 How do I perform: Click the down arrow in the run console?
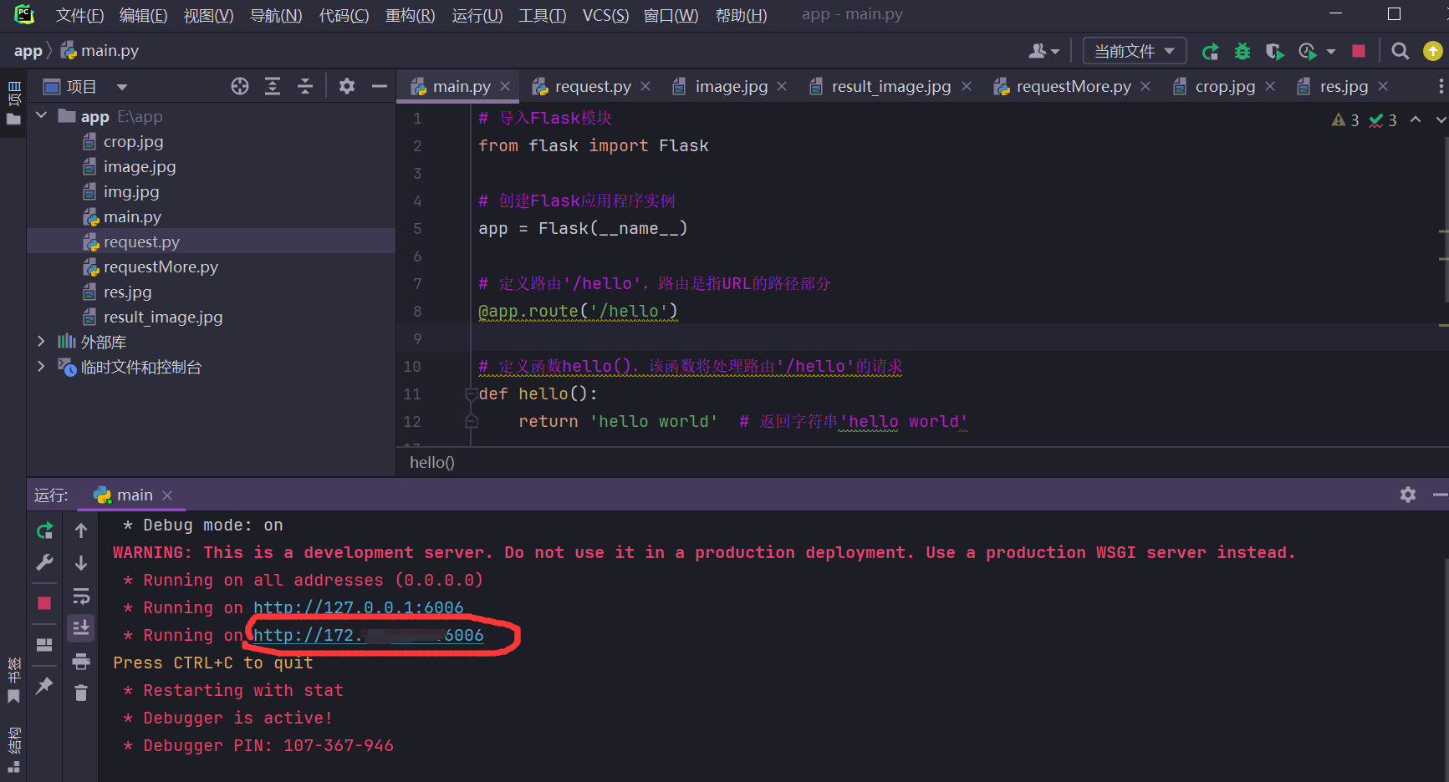pyautogui.click(x=81, y=563)
